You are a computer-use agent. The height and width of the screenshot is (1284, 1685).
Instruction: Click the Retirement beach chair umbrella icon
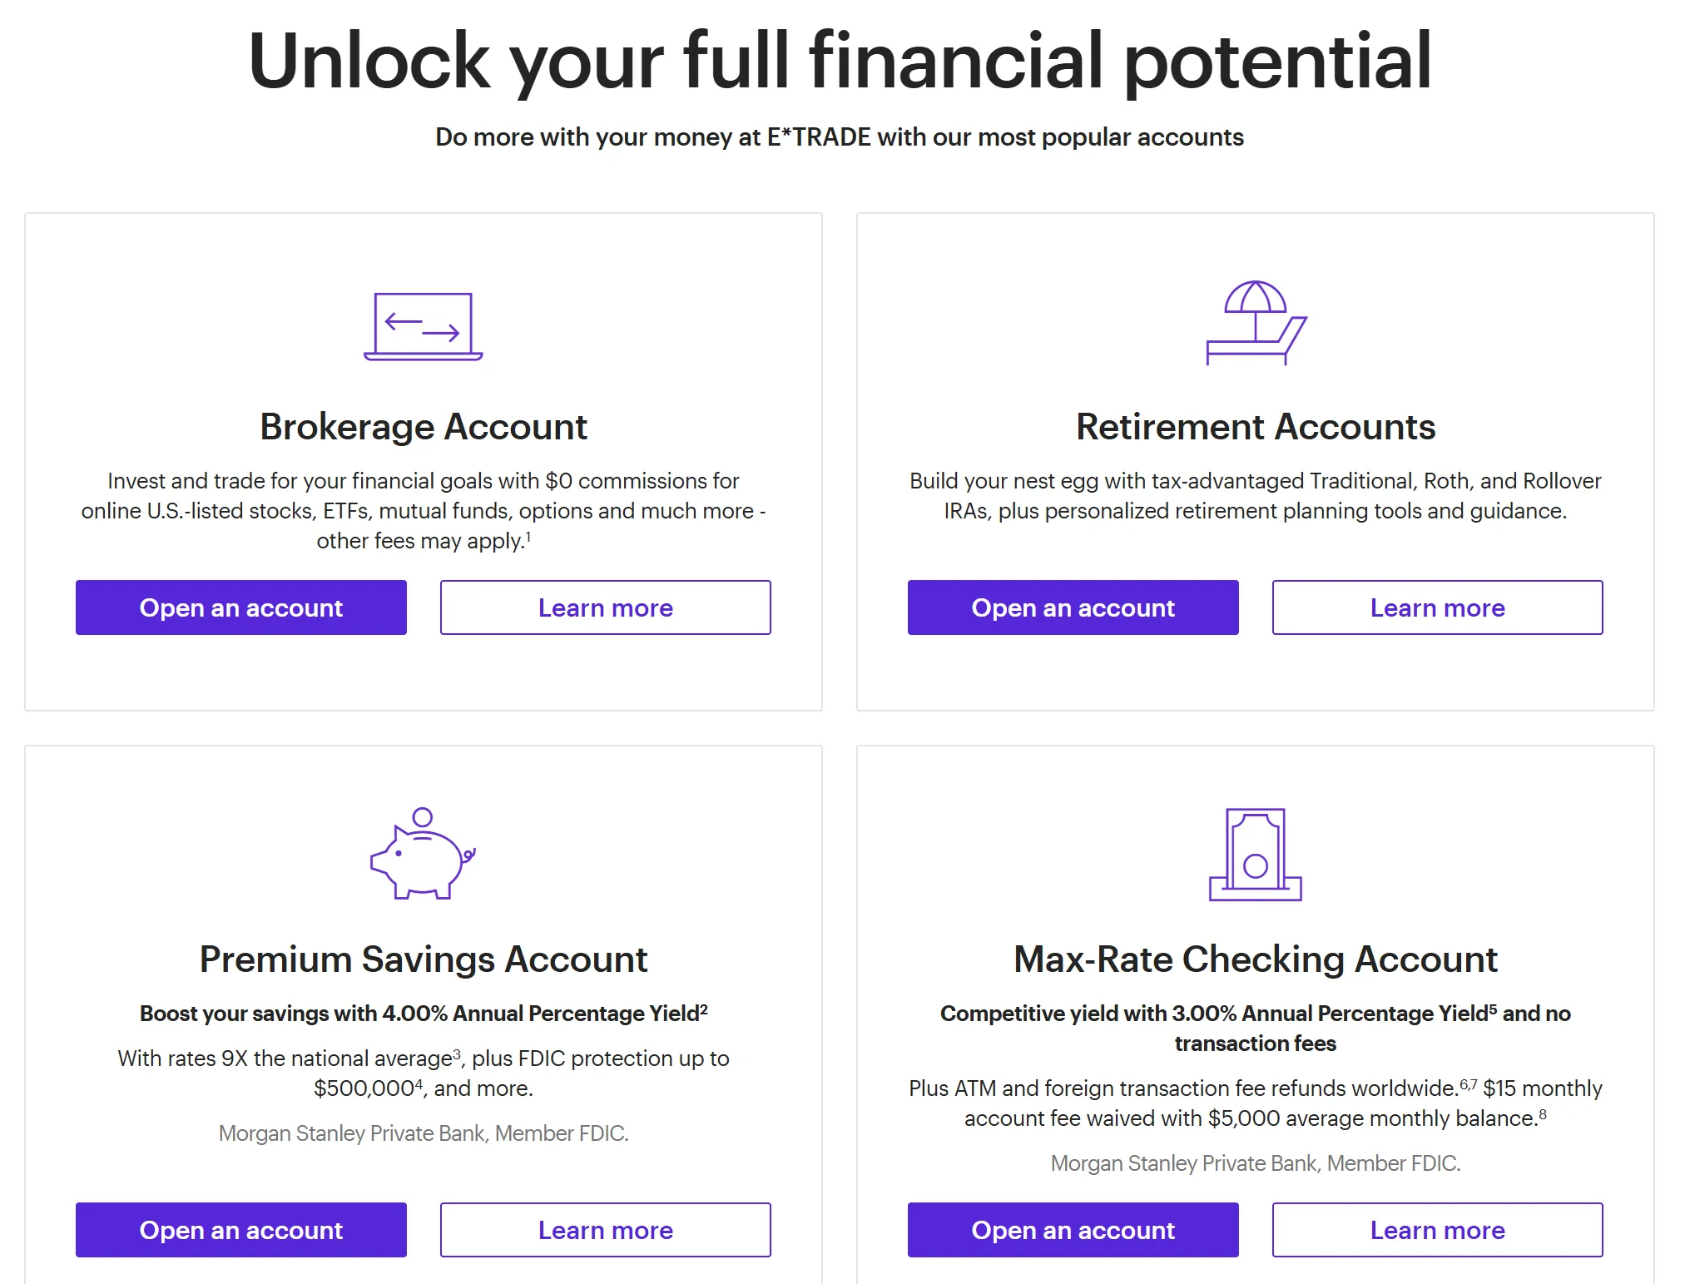(1256, 323)
